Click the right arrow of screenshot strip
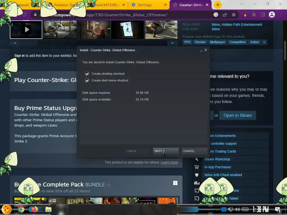Viewport: 287px width, 215px height. [172, 43]
